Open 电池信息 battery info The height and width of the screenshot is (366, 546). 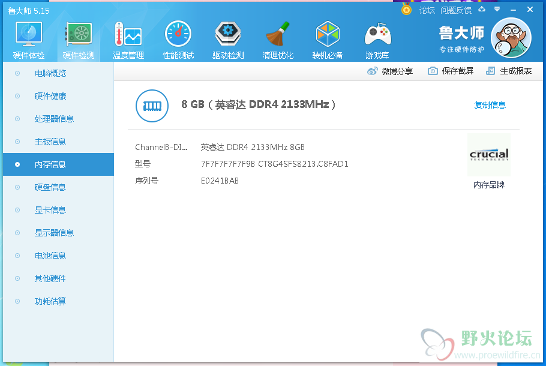click(58, 256)
